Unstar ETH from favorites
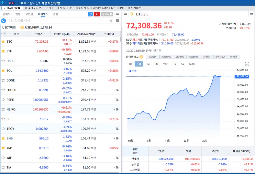255x174 pixels. (x=3, y=51)
